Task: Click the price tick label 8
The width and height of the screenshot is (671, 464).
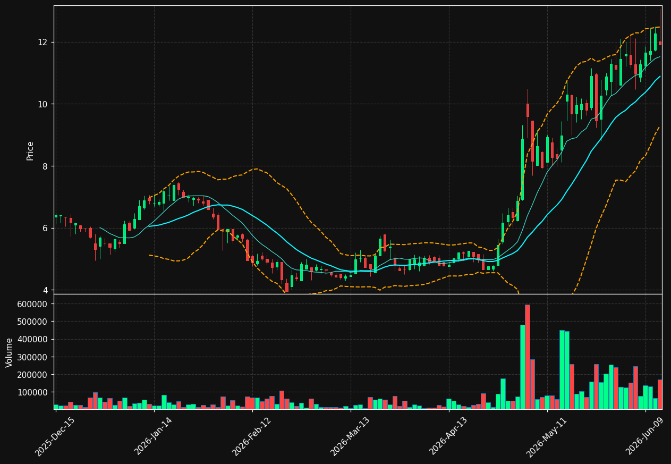Action: 45,166
